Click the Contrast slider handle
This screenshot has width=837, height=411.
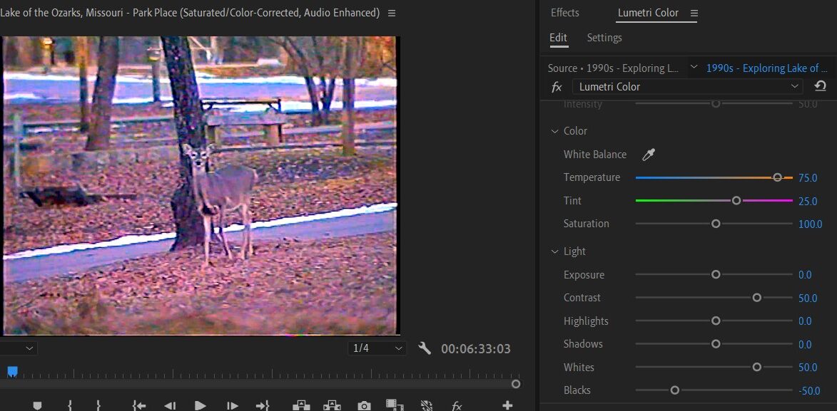coord(757,298)
